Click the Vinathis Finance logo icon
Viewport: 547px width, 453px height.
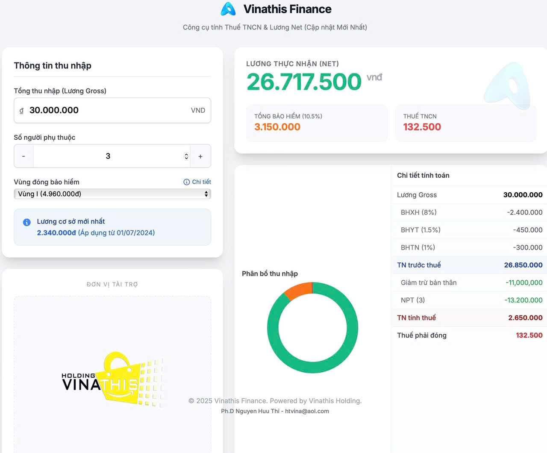(228, 9)
